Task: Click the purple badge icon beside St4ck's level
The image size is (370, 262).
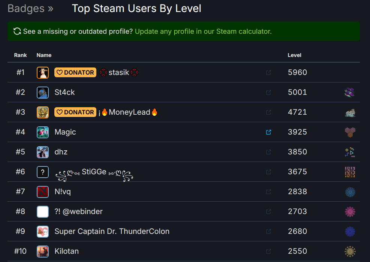Action: (350, 92)
